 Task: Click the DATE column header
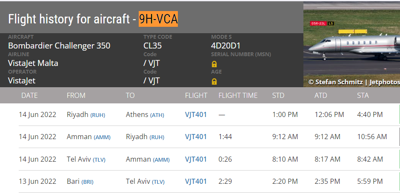29,95
